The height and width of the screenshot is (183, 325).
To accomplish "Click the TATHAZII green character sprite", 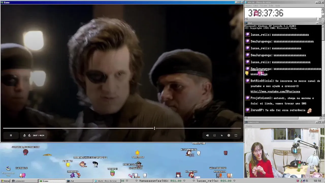I will click(x=112, y=173).
